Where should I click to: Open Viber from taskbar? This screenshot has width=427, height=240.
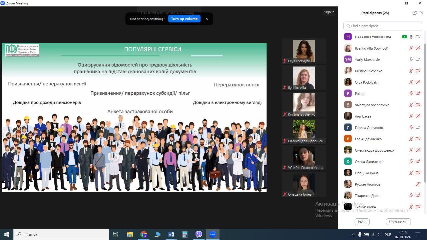[x=199, y=234]
